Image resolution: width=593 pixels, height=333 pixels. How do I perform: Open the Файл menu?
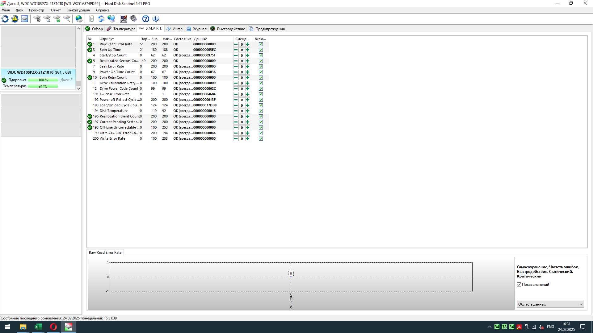click(6, 10)
